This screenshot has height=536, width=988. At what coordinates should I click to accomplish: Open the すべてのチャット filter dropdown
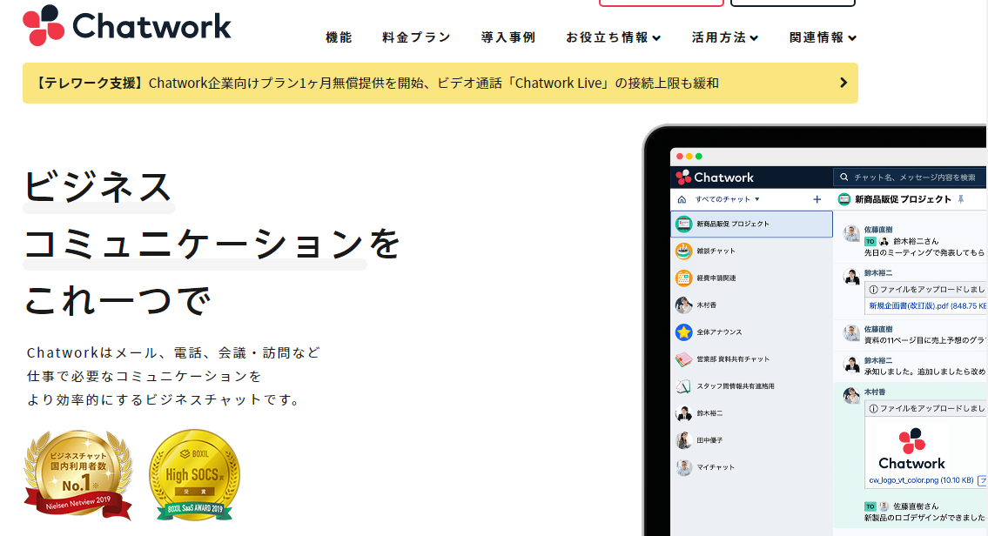727,199
